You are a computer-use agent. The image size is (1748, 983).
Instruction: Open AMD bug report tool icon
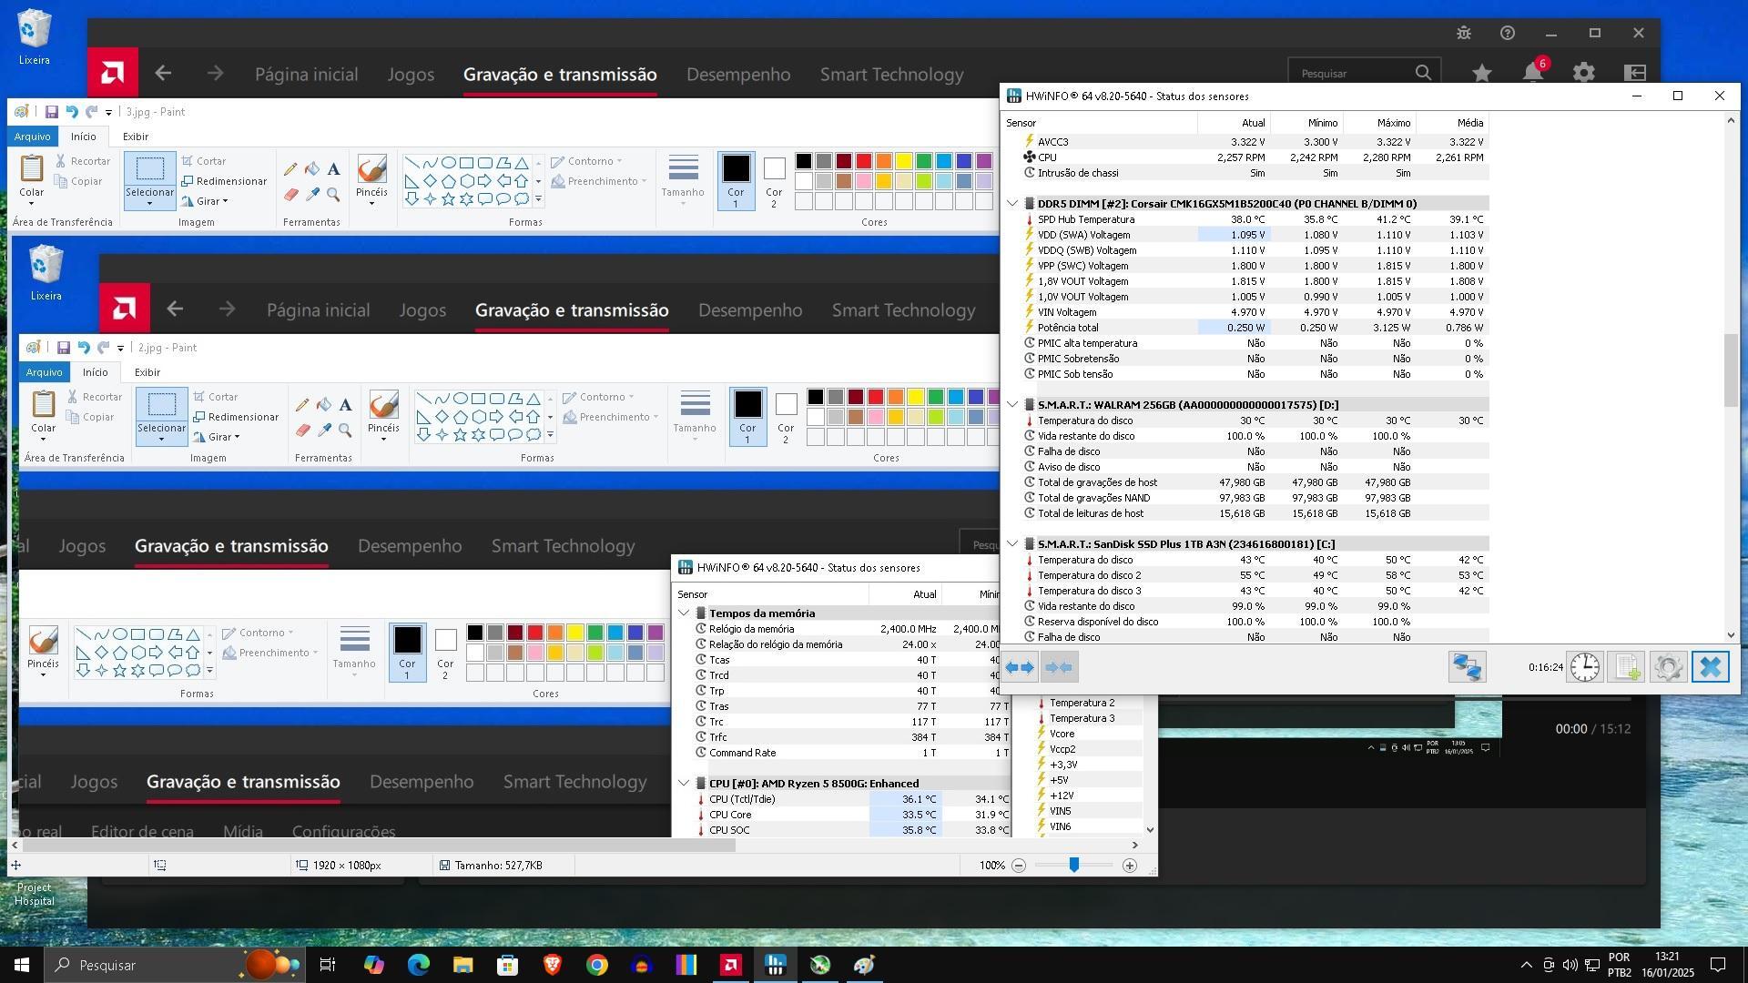coord(1464,33)
